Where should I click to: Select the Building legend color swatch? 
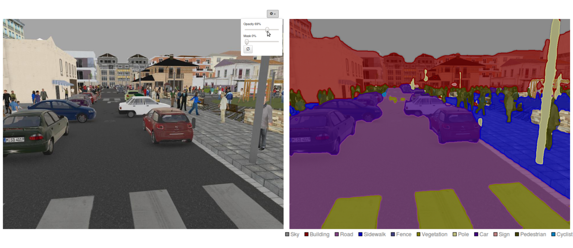point(307,235)
